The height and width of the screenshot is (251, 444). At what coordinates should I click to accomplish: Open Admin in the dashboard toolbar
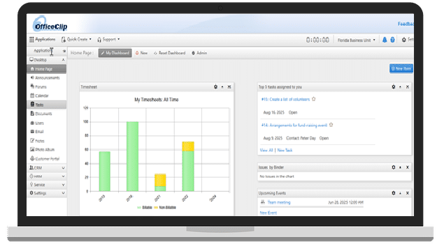pyautogui.click(x=199, y=53)
